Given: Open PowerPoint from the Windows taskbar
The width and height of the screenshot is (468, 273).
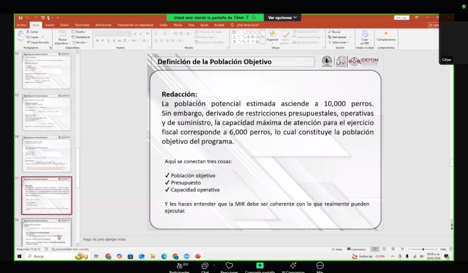Looking at the screenshot, I should (x=198, y=256).
